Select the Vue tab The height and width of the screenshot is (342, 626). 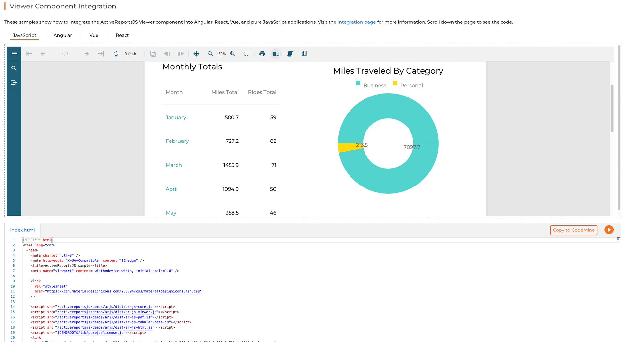[94, 35]
